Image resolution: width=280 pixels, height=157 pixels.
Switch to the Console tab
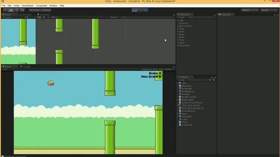click(x=25, y=67)
